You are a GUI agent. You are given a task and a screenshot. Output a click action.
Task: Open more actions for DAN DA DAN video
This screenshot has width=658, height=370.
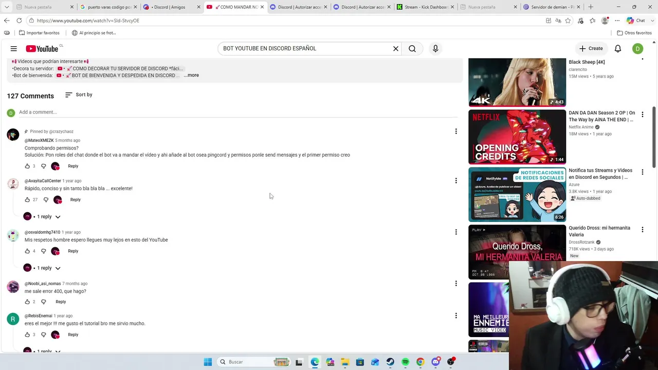642,115
